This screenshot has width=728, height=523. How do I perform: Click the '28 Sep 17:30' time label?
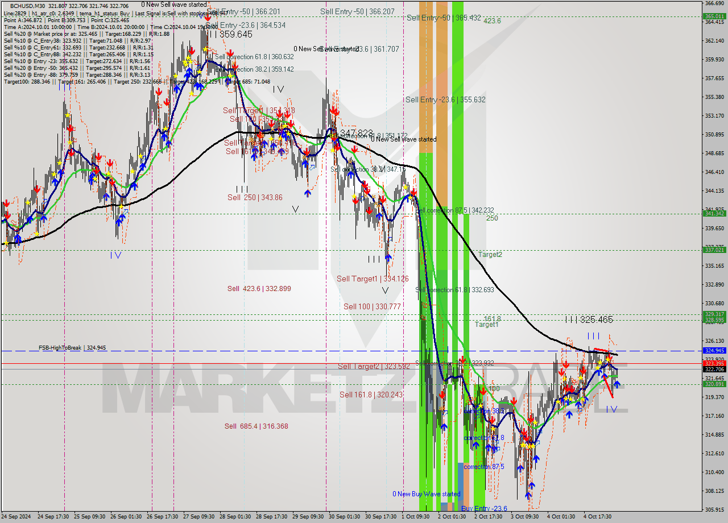272,517
